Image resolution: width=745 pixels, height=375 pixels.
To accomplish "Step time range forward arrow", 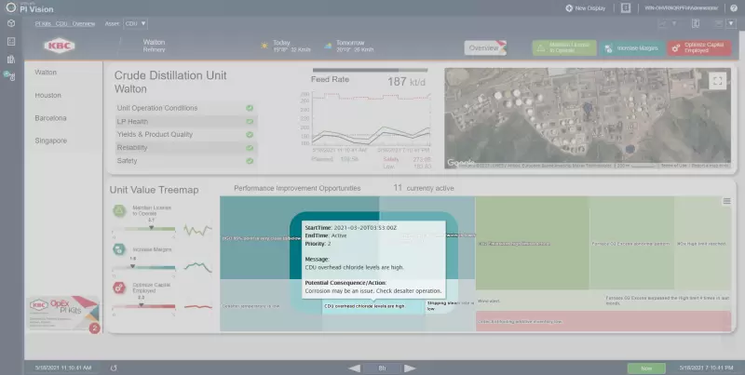I will pyautogui.click(x=410, y=368).
